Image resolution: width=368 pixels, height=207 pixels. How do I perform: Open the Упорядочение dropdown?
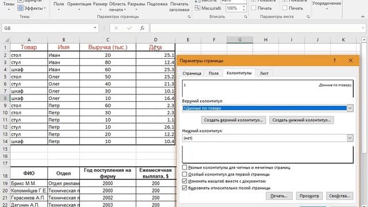point(327,6)
